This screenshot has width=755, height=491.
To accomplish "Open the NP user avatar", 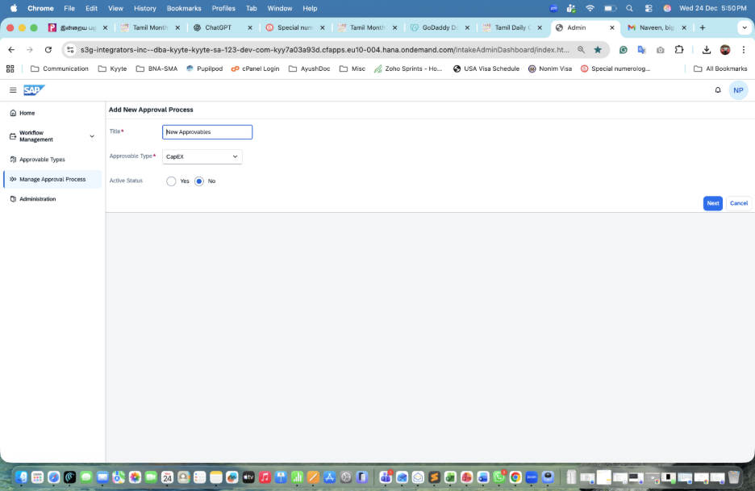I will (738, 90).
